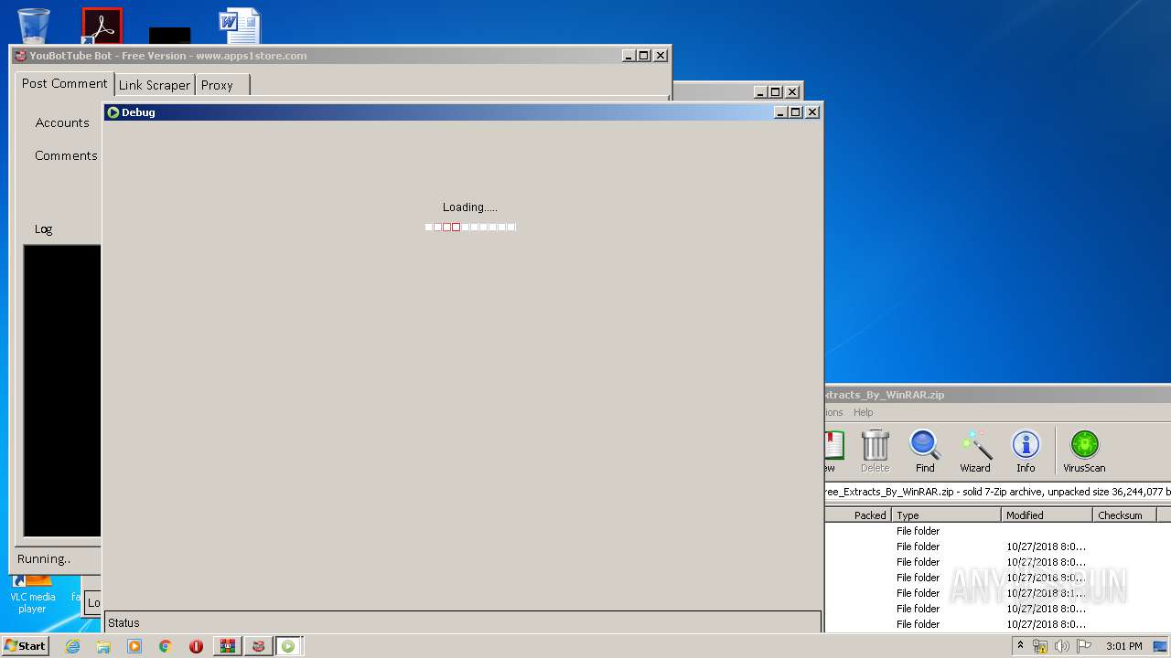Image resolution: width=1171 pixels, height=658 pixels.
Task: Click the black Log output area
Action: pos(61,390)
